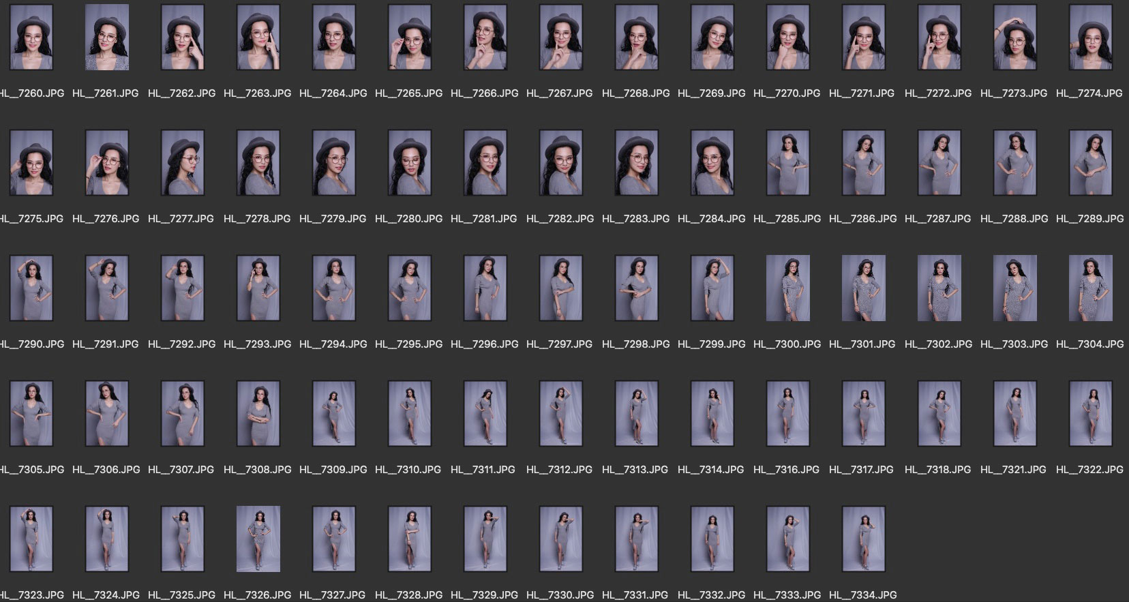Select the HL__7261.JPG photo thumbnail

[x=107, y=37]
